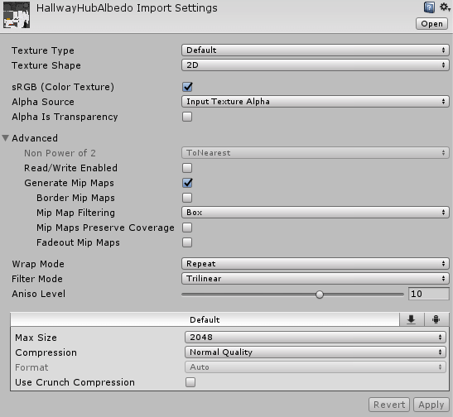
Task: Open the inspector gear settings menu
Action: point(445,7)
